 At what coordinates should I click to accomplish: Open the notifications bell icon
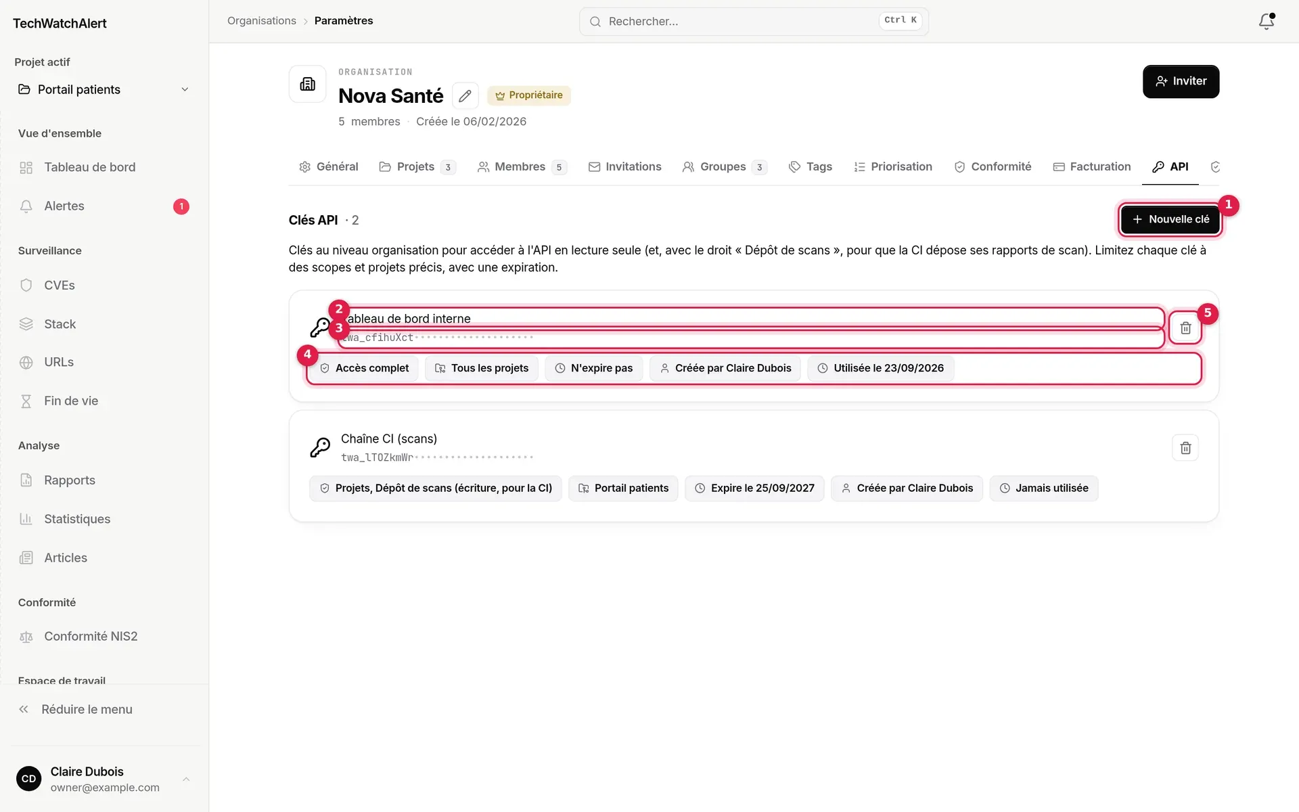pyautogui.click(x=1266, y=21)
